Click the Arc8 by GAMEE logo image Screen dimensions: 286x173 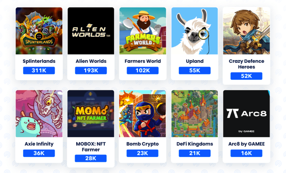pyautogui.click(x=247, y=114)
